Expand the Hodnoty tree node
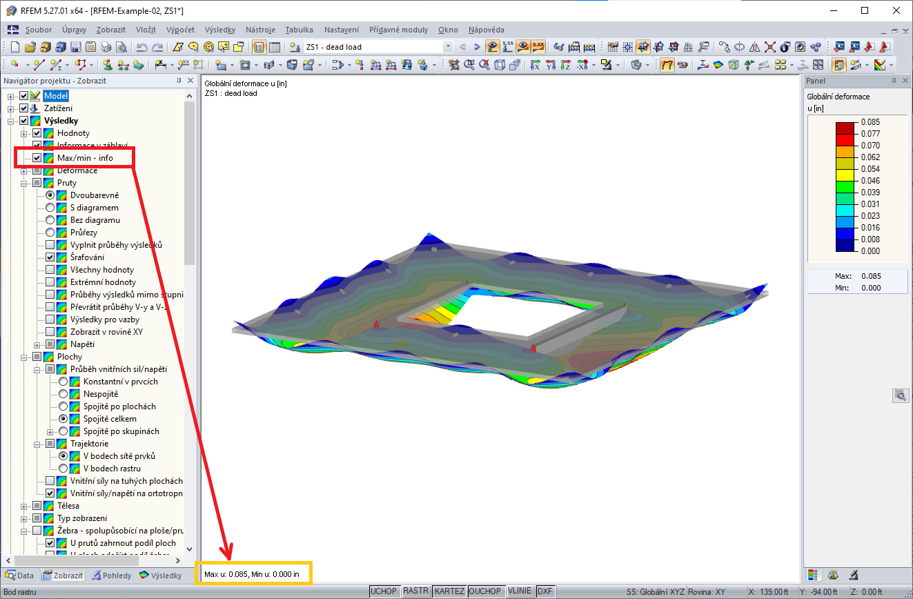The image size is (913, 599). coord(24,133)
